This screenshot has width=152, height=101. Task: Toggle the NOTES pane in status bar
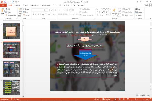coord(97,99)
